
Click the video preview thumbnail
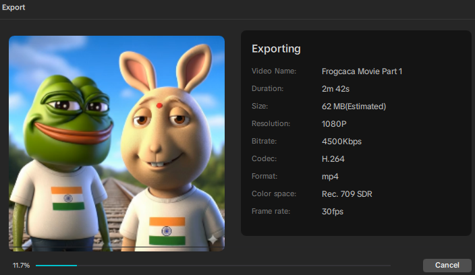coord(117,143)
